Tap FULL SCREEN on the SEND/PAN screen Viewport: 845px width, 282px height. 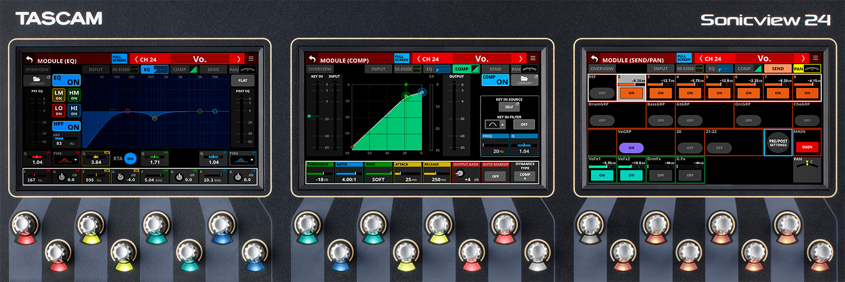(684, 58)
